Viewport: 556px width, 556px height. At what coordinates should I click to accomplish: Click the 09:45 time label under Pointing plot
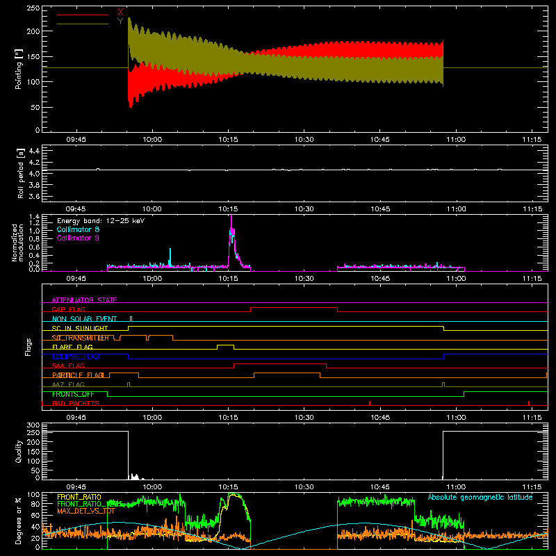coord(76,140)
